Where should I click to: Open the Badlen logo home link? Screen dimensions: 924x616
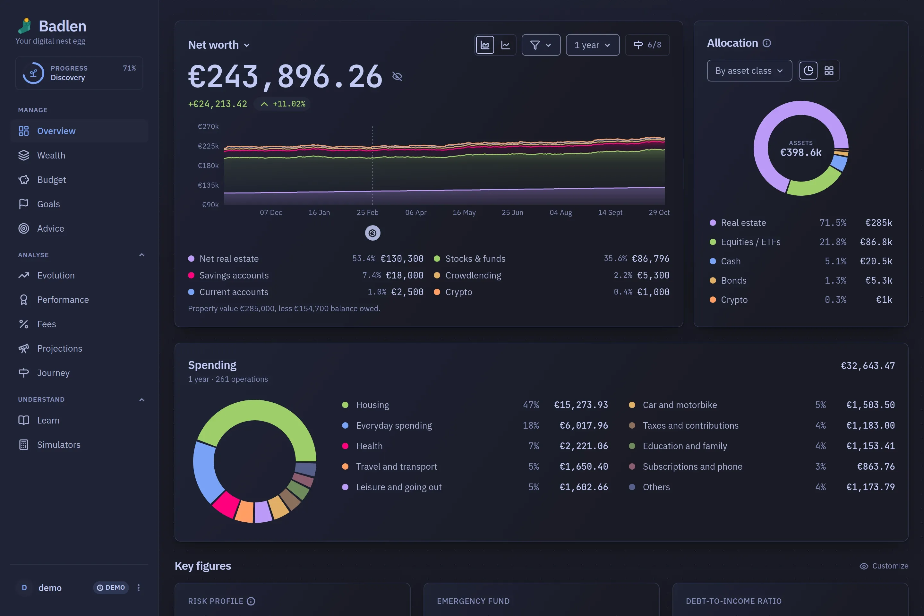pyautogui.click(x=51, y=26)
